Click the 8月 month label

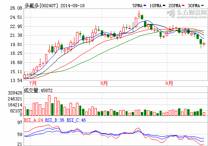[x=104, y=84]
